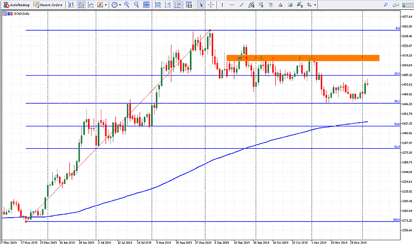The height and width of the screenshot is (244, 414).
Task: Select the horizontal line drawing tool
Action: point(233,5)
